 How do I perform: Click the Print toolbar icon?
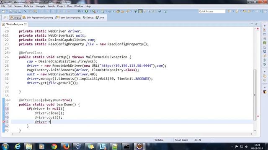pos(20,11)
